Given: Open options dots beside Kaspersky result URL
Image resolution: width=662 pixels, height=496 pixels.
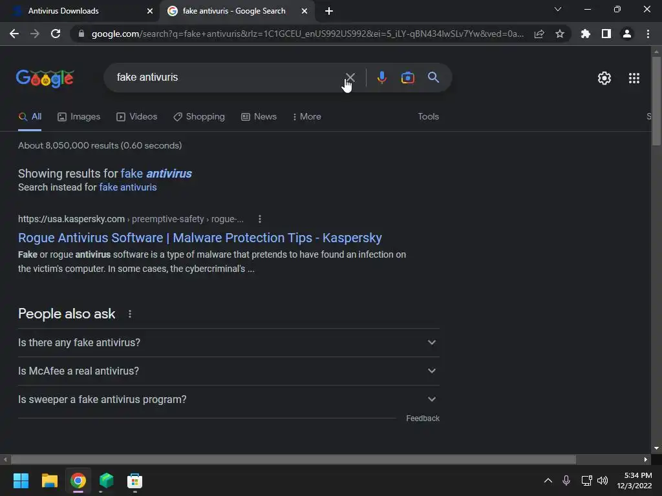Looking at the screenshot, I should pyautogui.click(x=260, y=219).
